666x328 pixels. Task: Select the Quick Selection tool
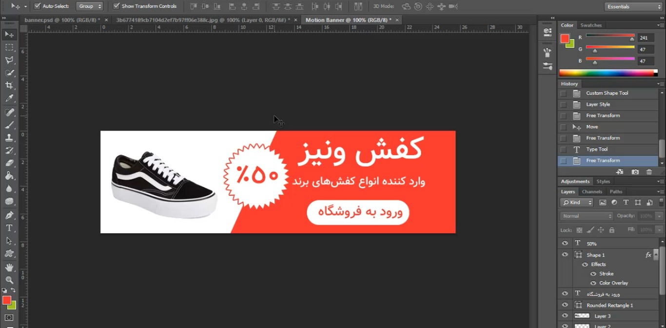coord(9,73)
